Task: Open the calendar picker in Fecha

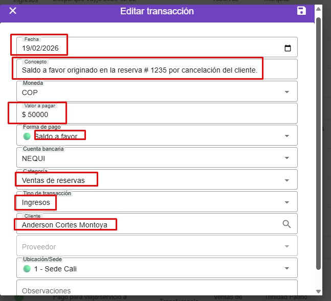Action: (288, 49)
